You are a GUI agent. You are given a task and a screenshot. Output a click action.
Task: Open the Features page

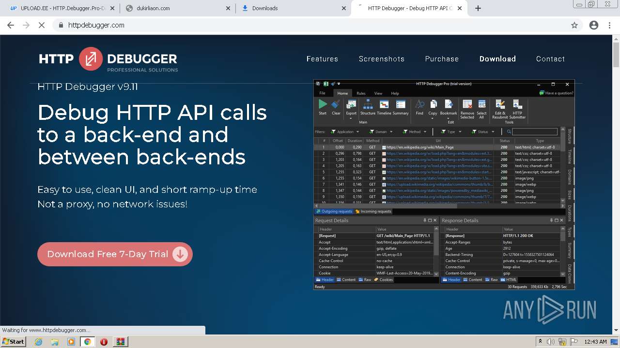tap(322, 59)
